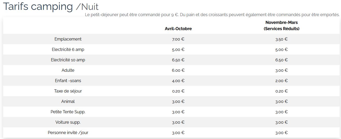
Task: Click the Personne invité /jour label
Action: (x=68, y=133)
